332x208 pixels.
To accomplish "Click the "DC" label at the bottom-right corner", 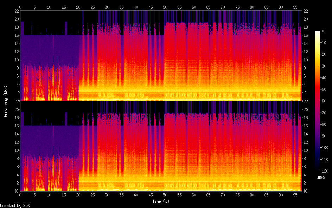I will pyautogui.click(x=306, y=191).
